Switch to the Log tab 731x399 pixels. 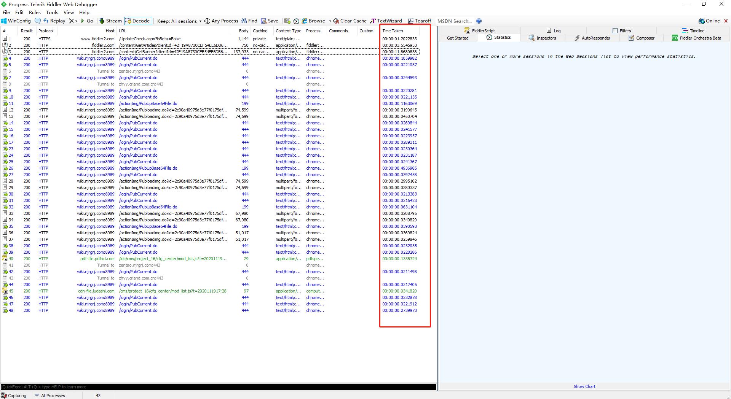(554, 30)
